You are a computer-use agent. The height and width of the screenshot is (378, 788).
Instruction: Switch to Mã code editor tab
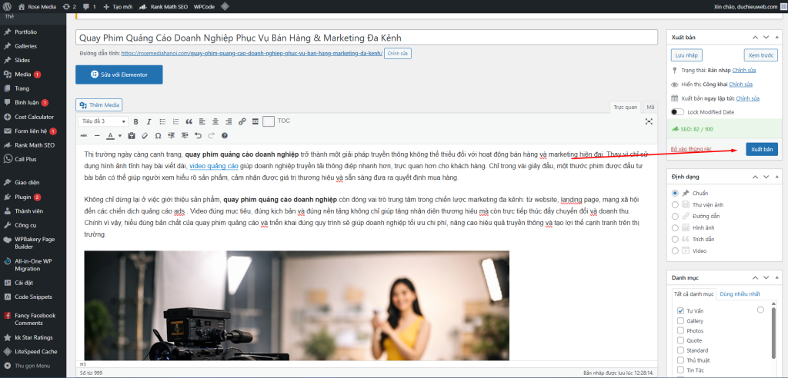coord(650,108)
